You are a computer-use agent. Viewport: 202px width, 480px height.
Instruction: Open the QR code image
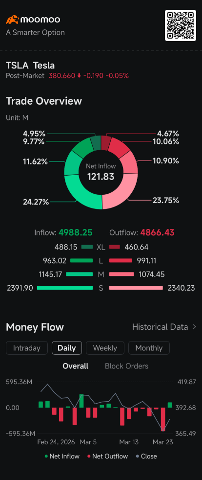point(181,25)
